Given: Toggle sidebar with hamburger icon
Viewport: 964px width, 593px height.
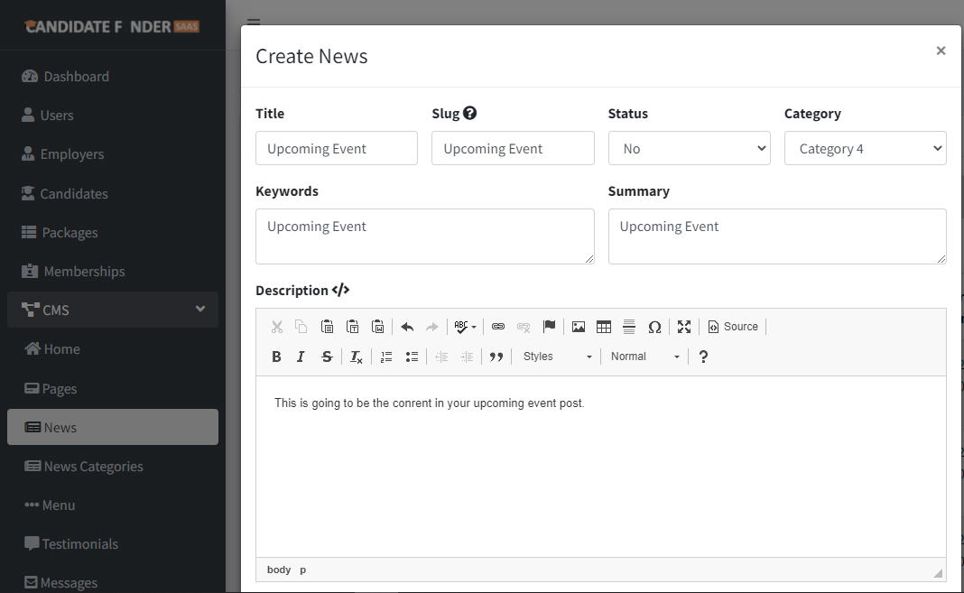Looking at the screenshot, I should [x=254, y=23].
